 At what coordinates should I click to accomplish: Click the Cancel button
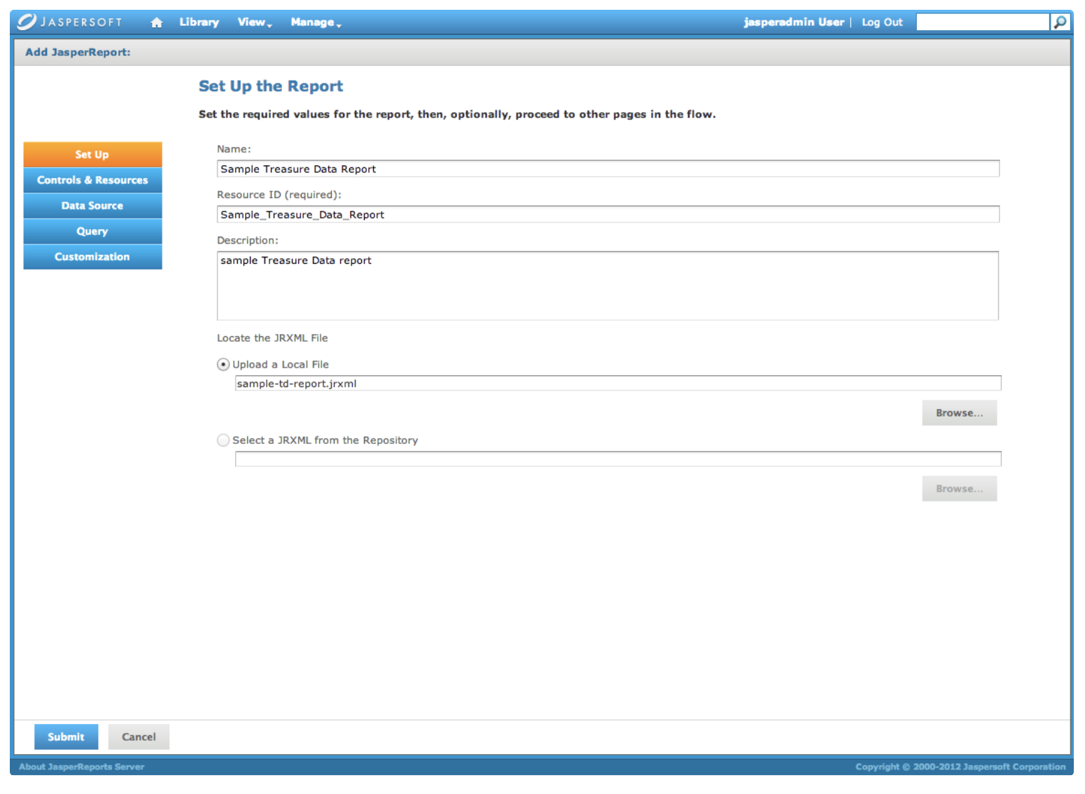139,737
